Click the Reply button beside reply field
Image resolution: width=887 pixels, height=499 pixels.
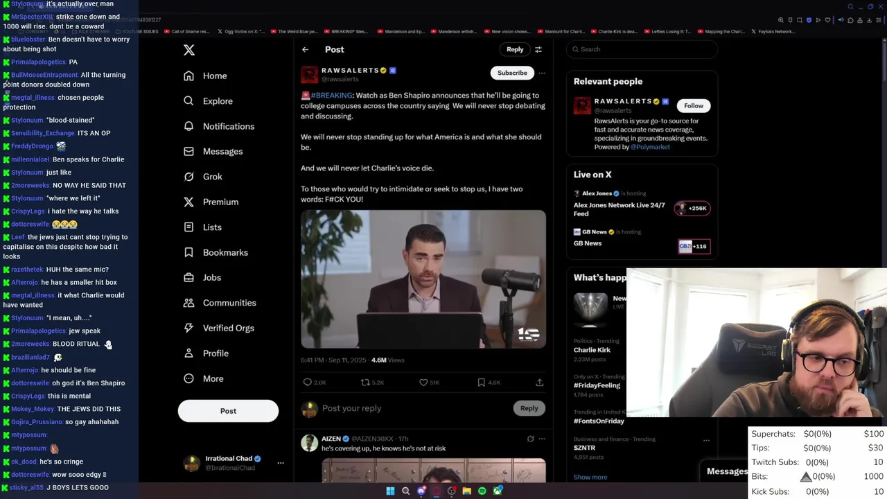[529, 408]
